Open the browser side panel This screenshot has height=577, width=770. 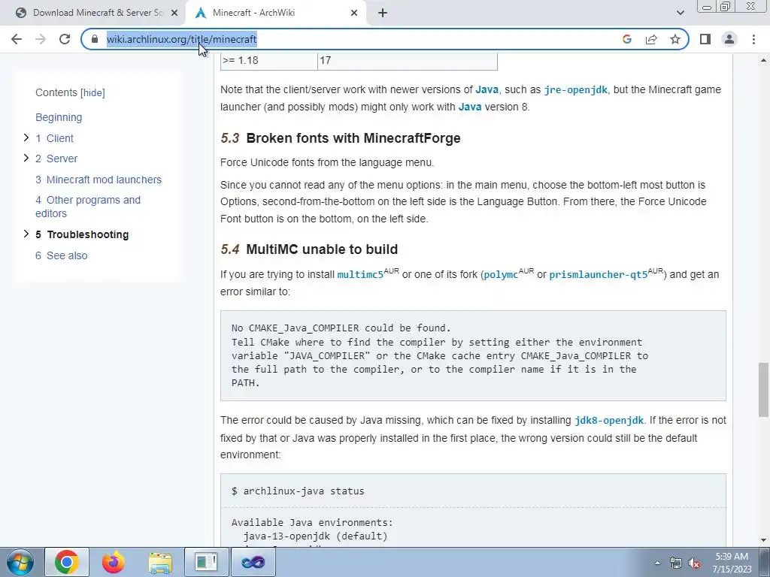[705, 39]
